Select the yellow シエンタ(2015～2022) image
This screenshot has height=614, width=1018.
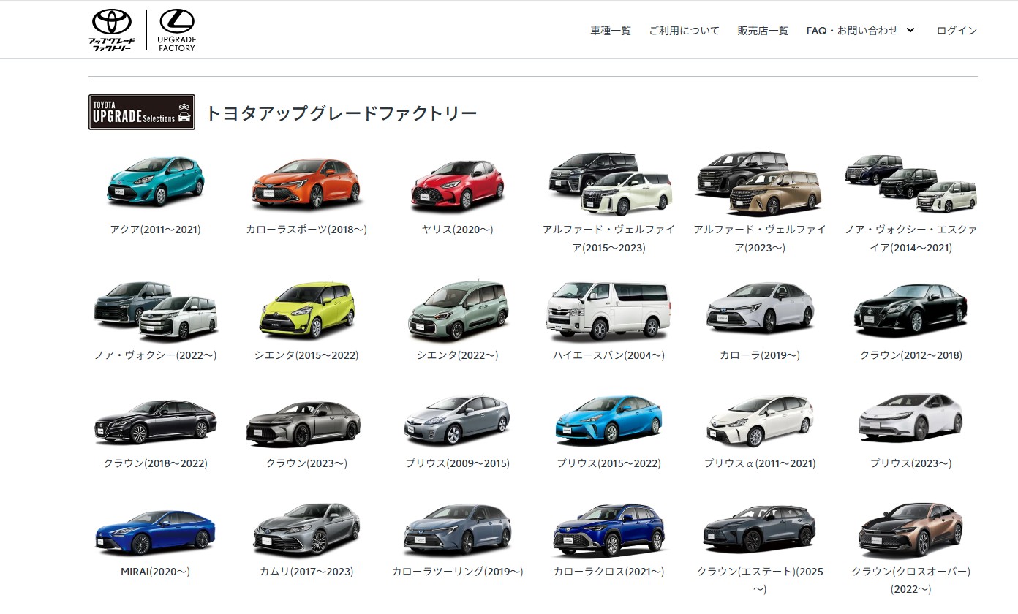pyautogui.click(x=306, y=310)
